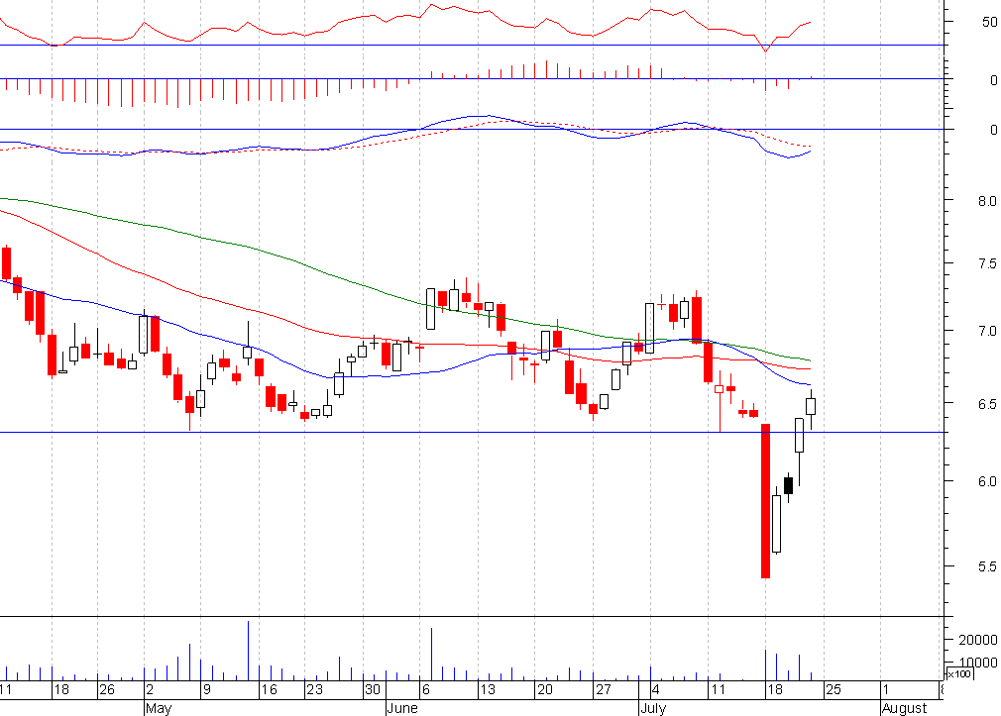Select the June month label
The height and width of the screenshot is (716, 1001).
[x=402, y=708]
